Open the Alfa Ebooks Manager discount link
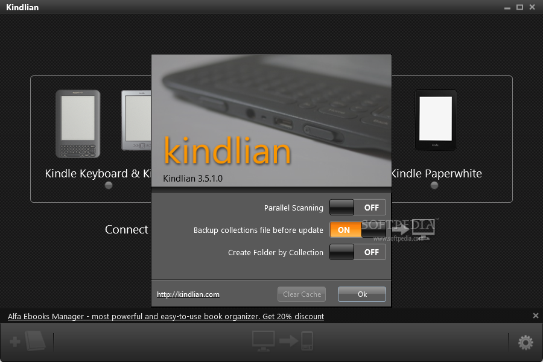Screen dimensions: 543x362 166,316
